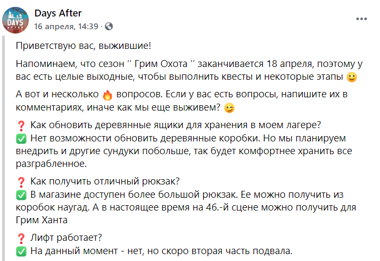Viewport: 380px width, 261px height.
Task: Click the question about деревянные ящики
Action: pyautogui.click(x=176, y=126)
